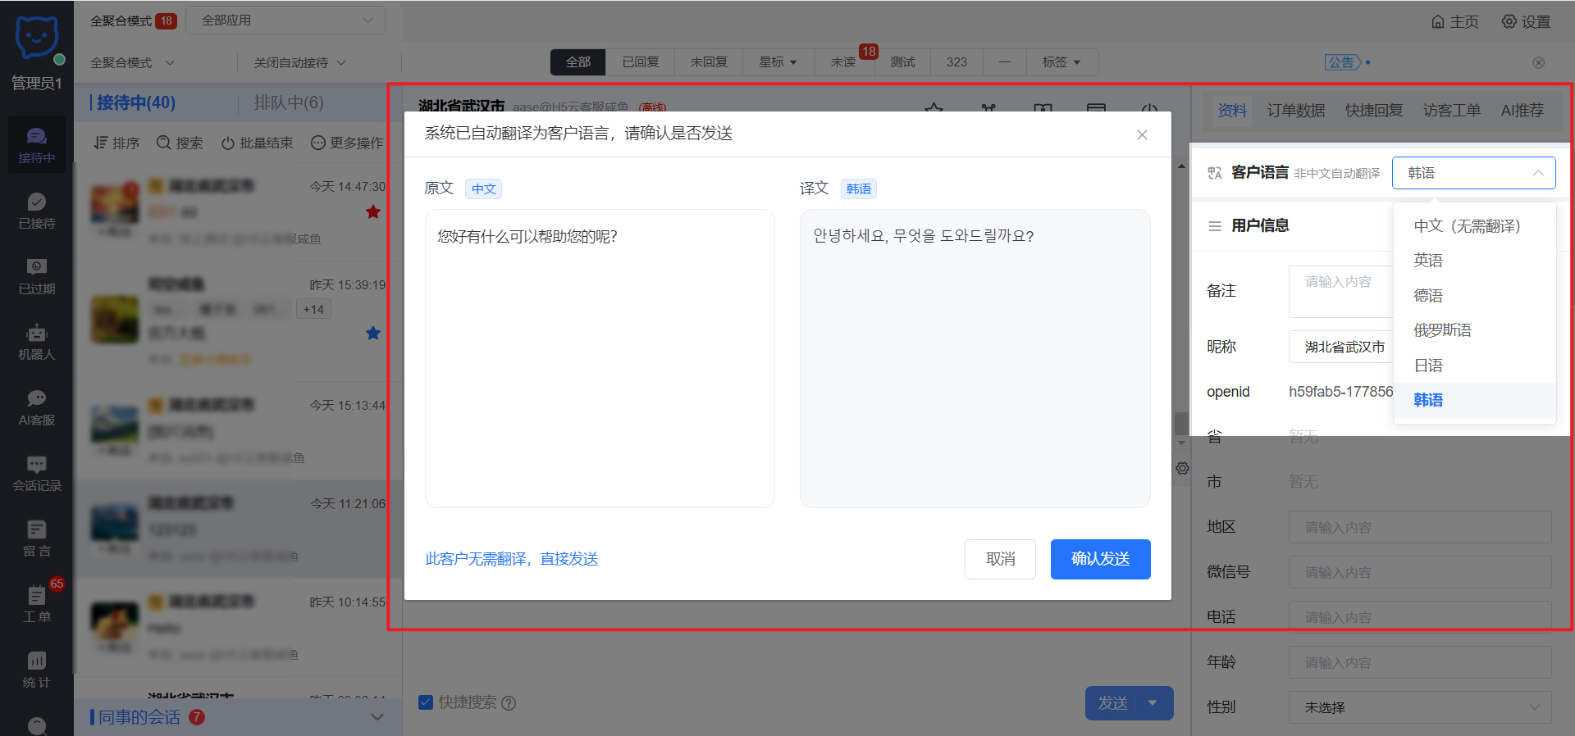Click the 地区 input field
1575x736 pixels.
1420,527
